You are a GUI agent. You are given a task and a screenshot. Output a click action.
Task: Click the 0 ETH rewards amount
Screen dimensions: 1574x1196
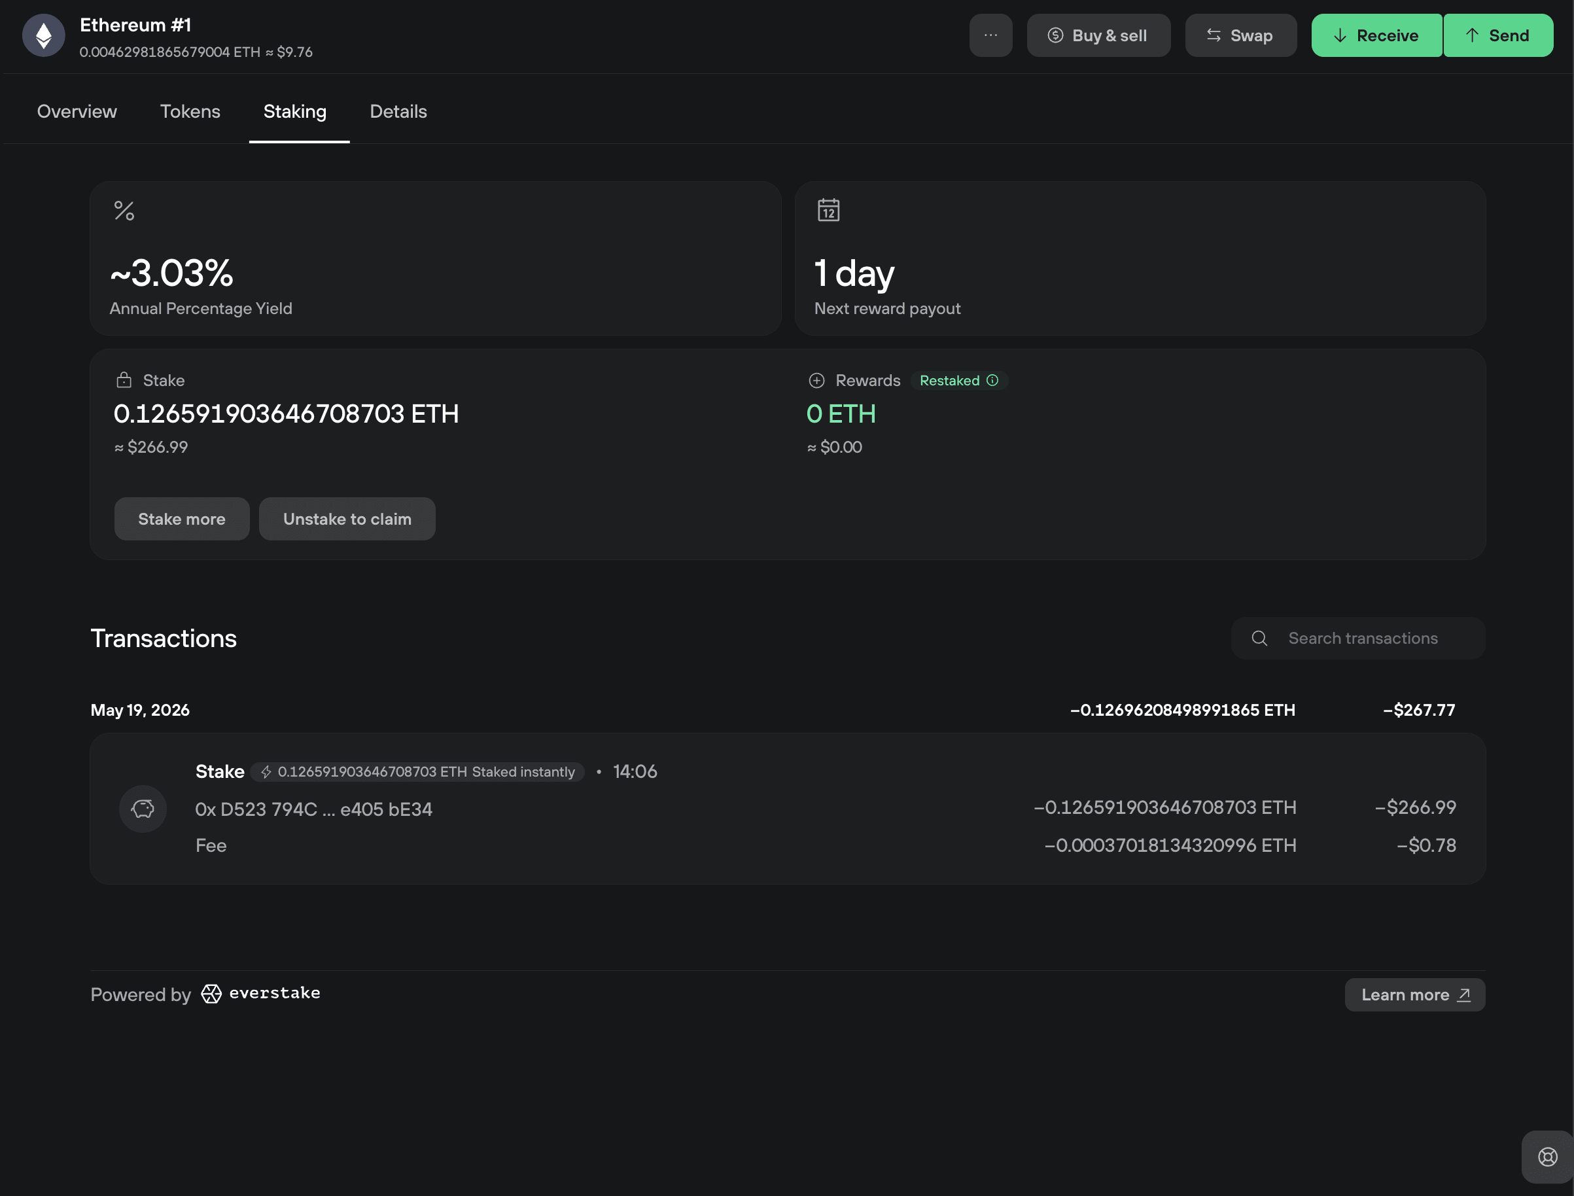click(x=841, y=413)
